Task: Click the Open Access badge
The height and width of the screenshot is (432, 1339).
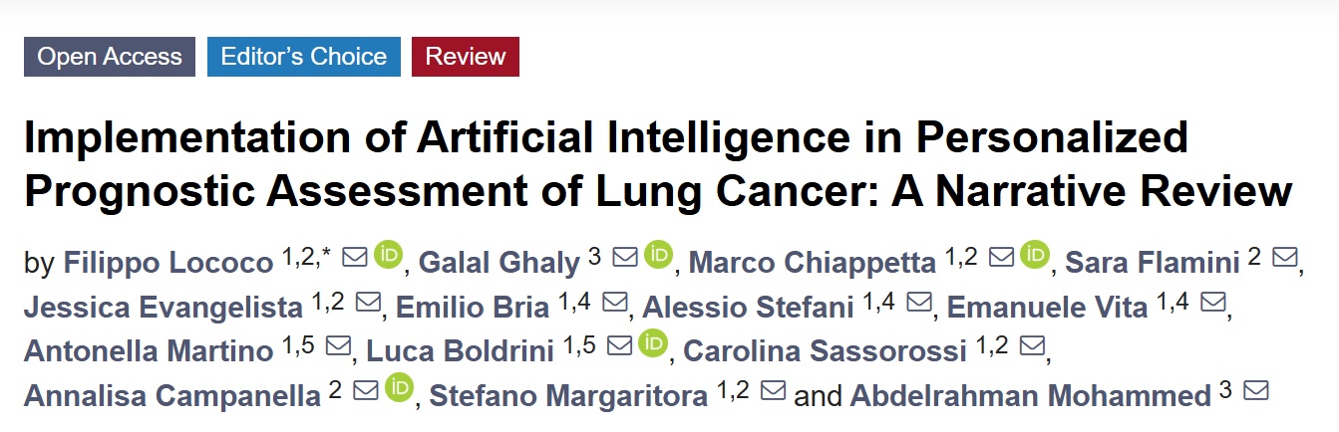Action: pyautogui.click(x=110, y=57)
